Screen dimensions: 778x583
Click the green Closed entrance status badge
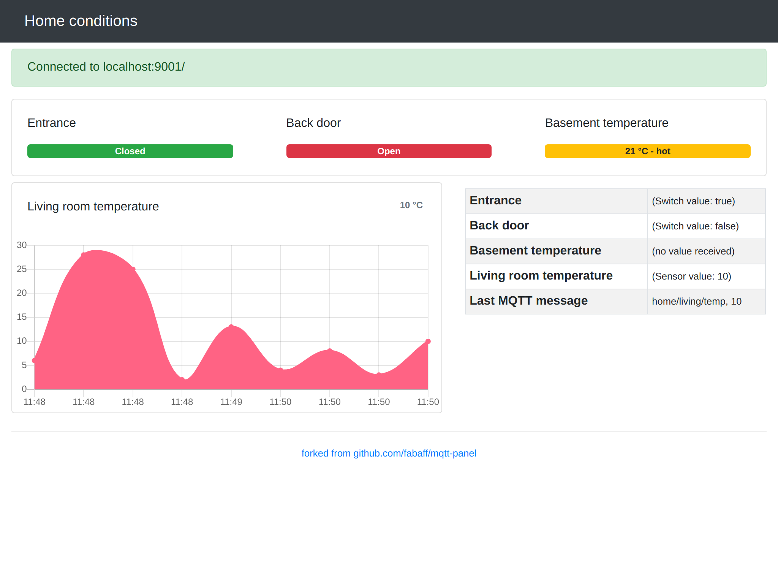click(130, 151)
